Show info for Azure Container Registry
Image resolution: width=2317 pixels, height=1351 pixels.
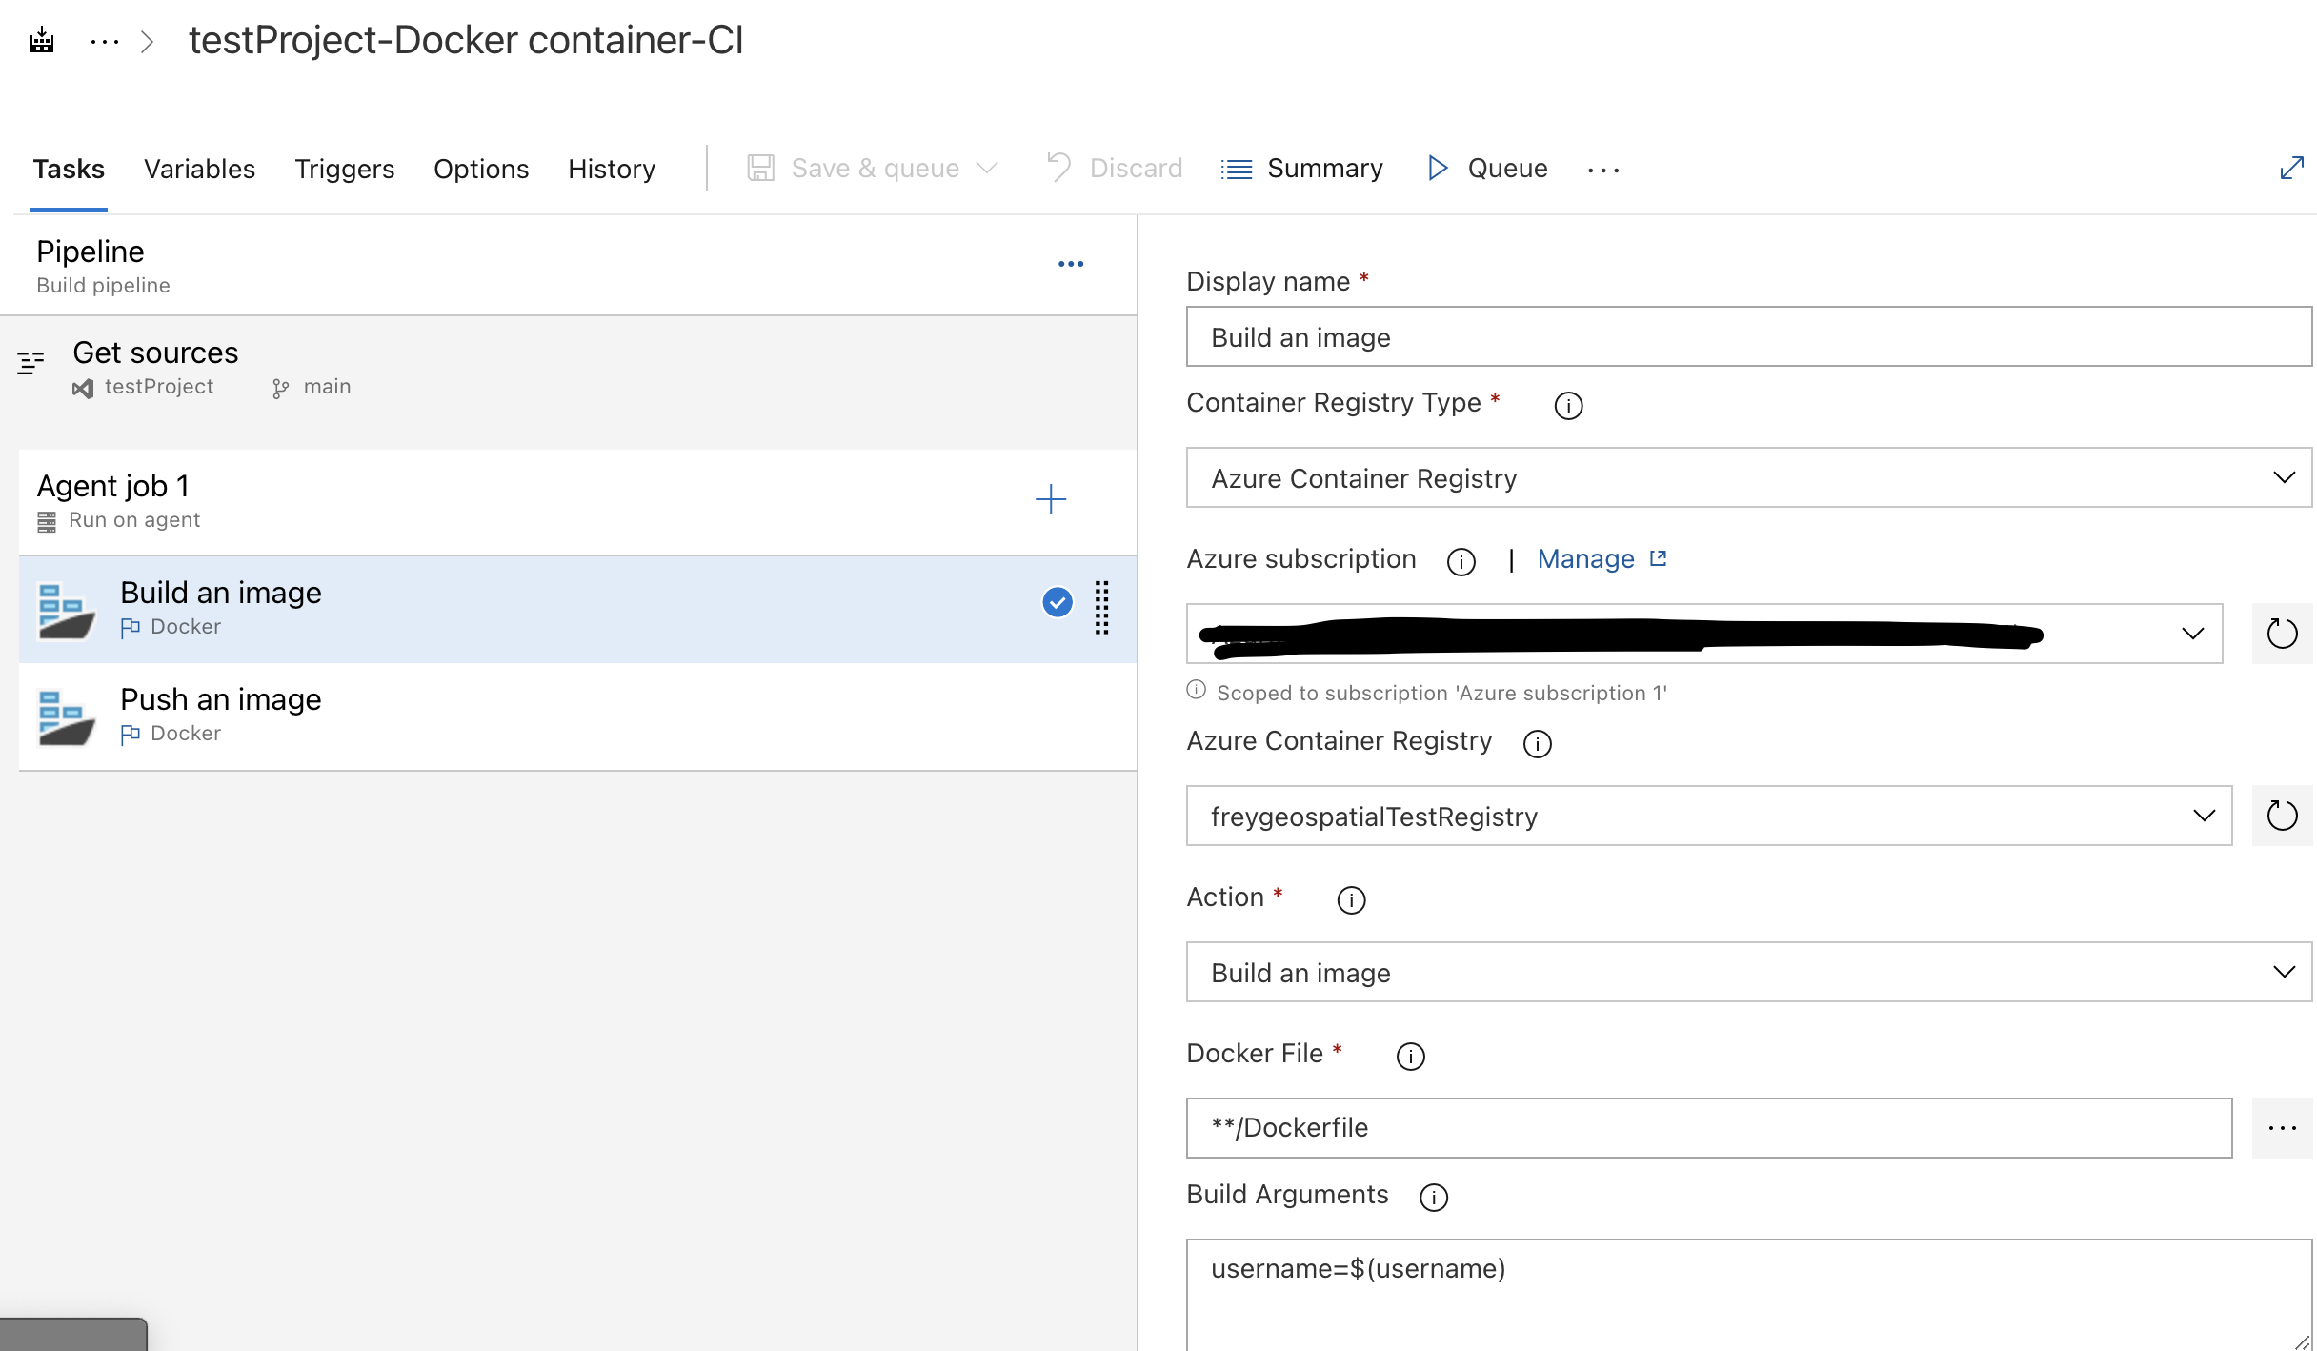[1537, 744]
